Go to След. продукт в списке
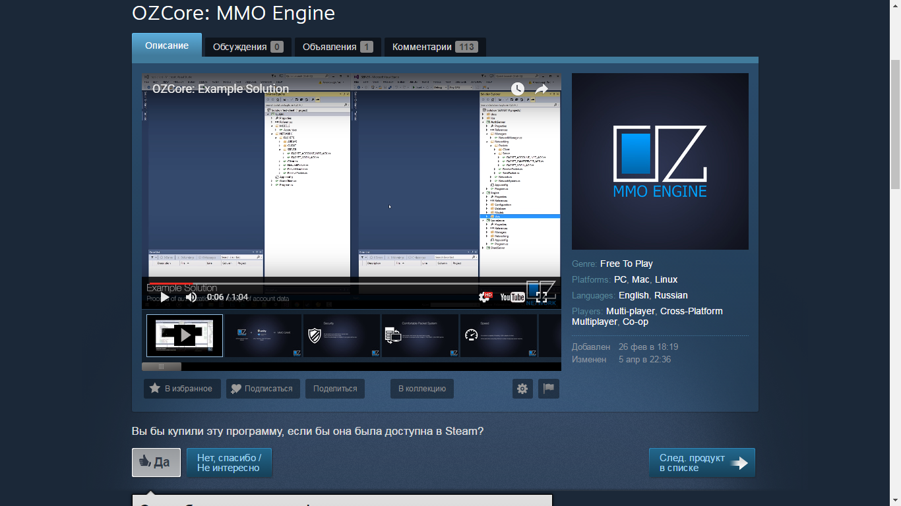The height and width of the screenshot is (506, 901). click(x=702, y=463)
